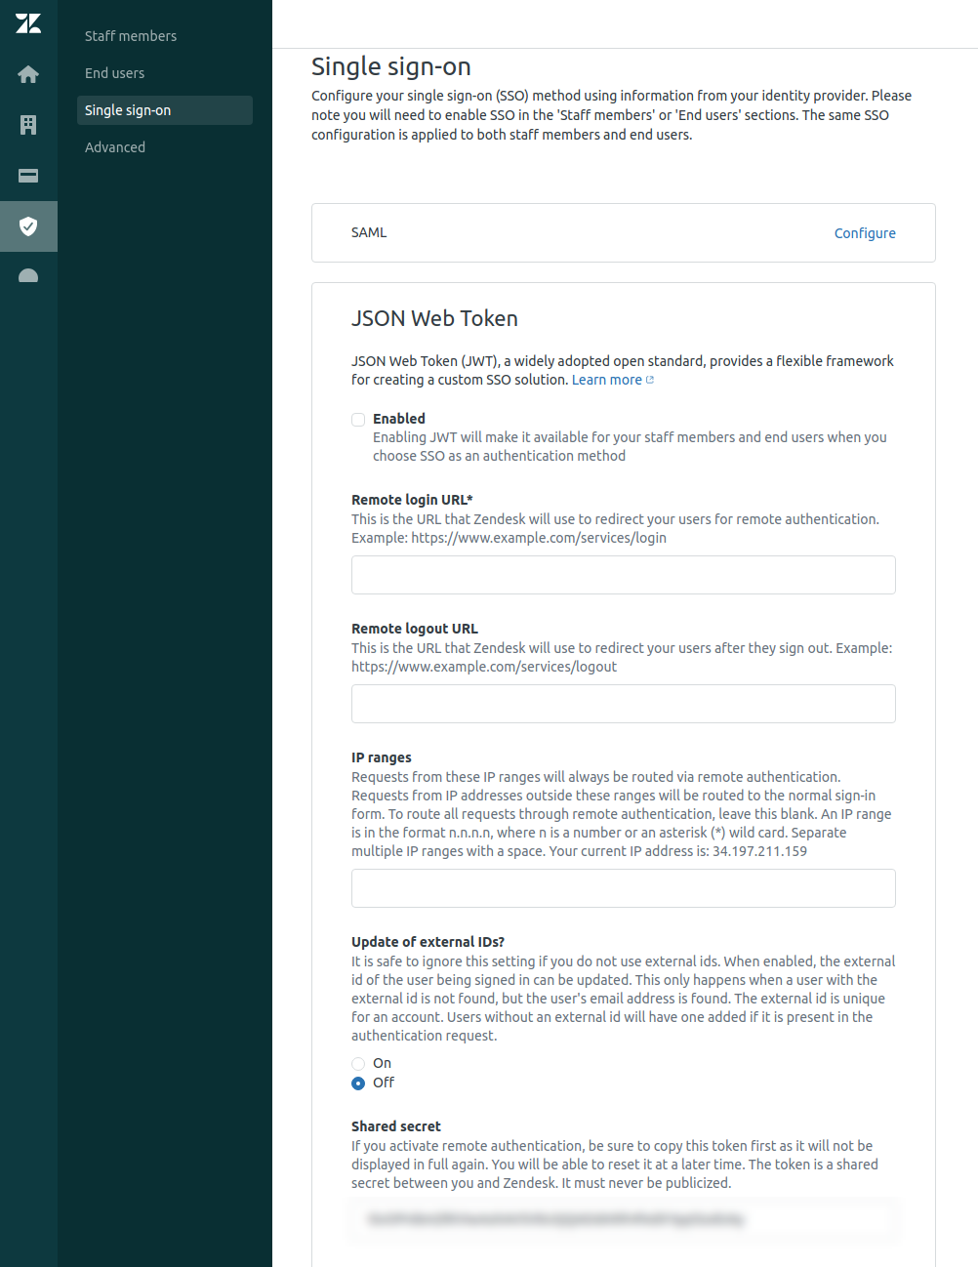The height and width of the screenshot is (1267, 978).
Task: Enable the JWT Enabled checkbox
Action: 358,420
